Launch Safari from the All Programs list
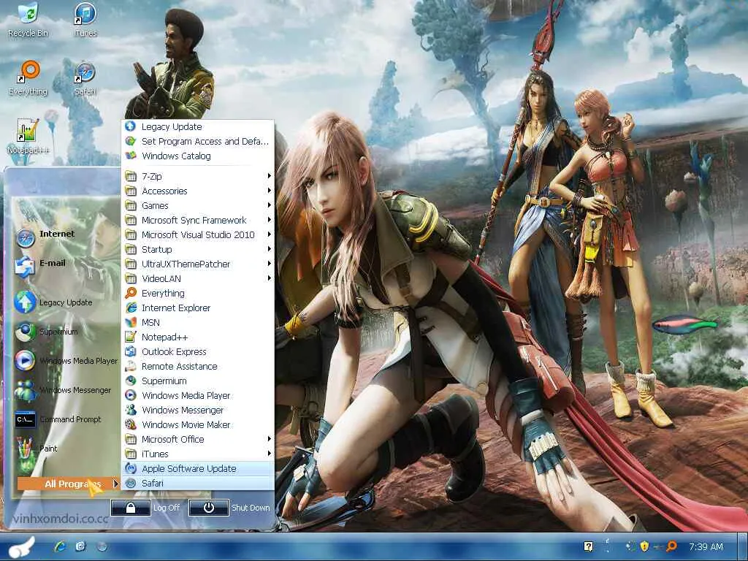Viewport: 748px width, 561px height. point(198,484)
